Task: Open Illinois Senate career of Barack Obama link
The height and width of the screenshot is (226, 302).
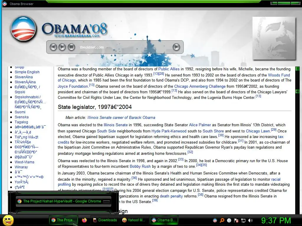Action: (121, 117)
